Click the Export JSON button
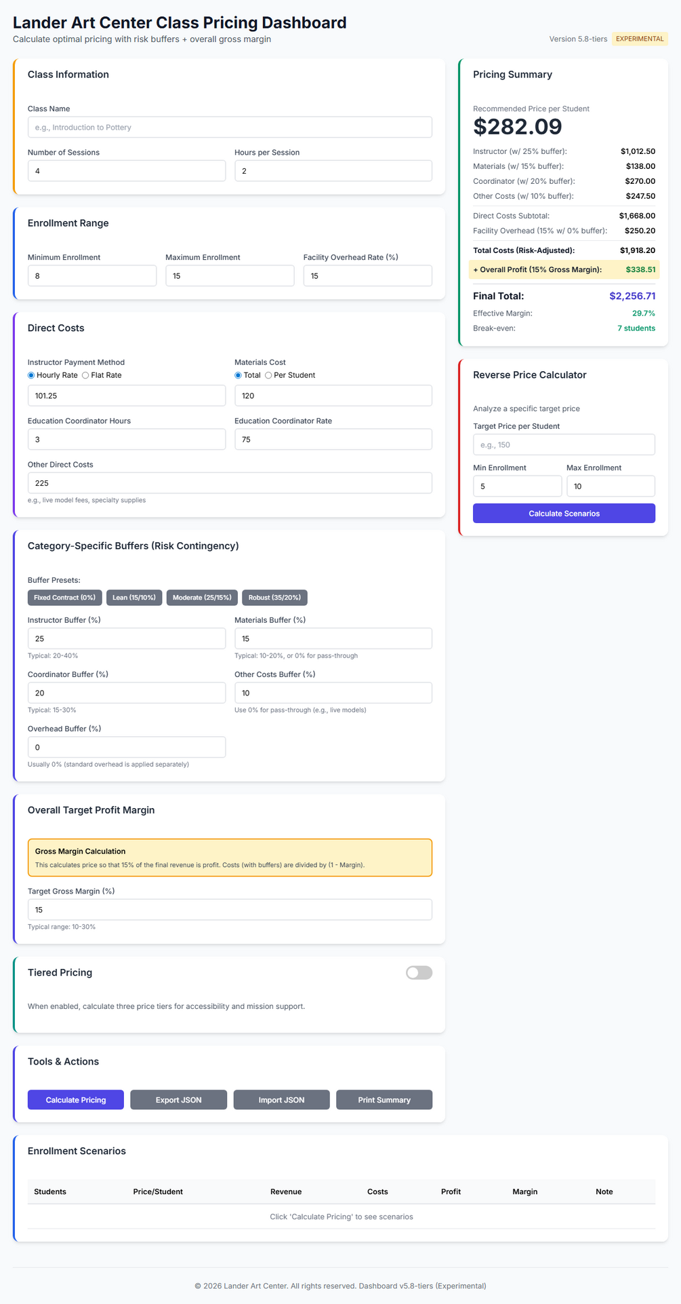681x1304 pixels. 178,1100
